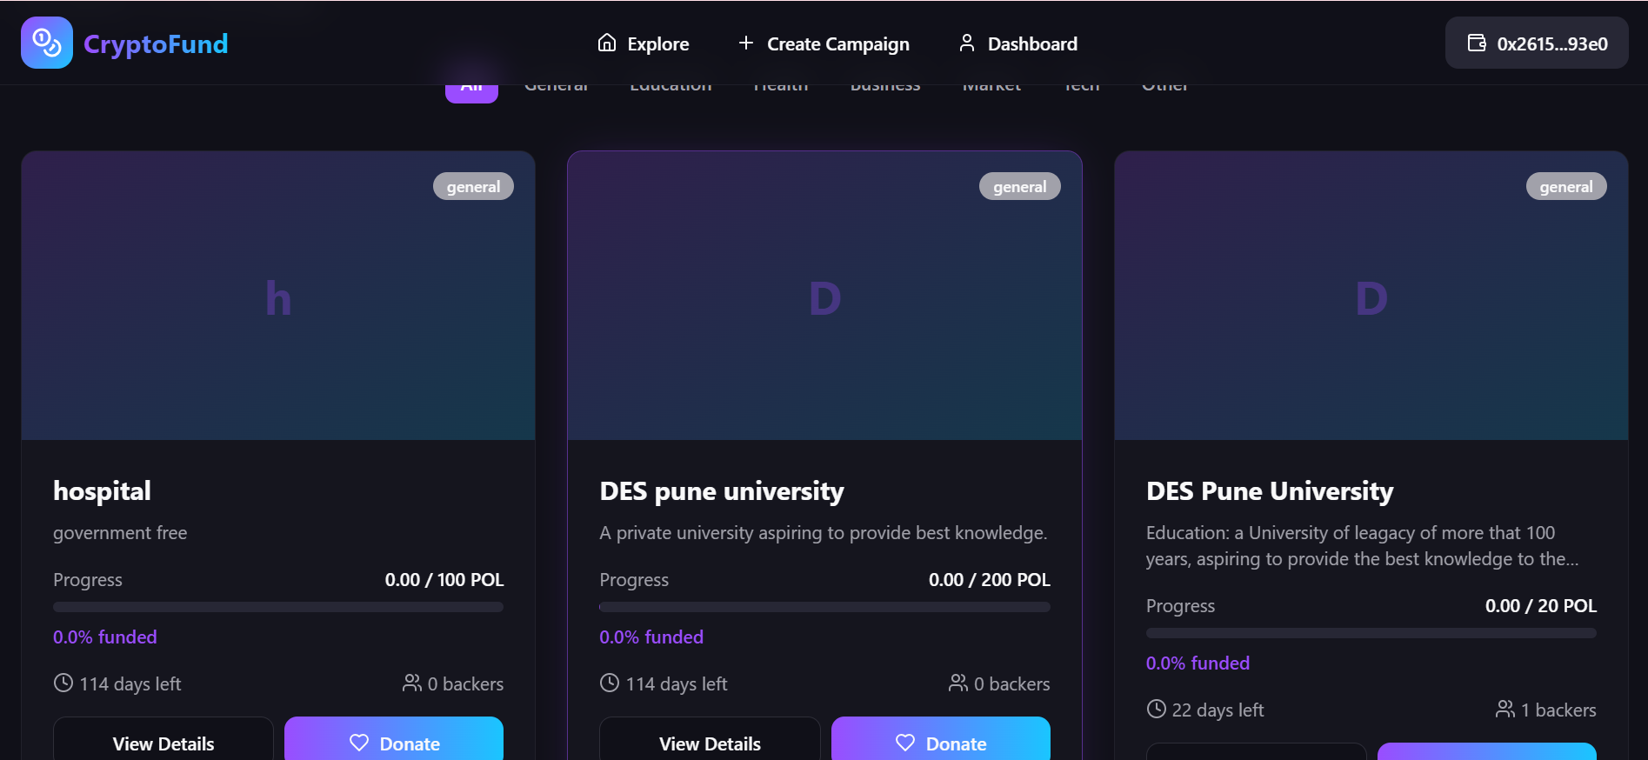
Task: Click '0.00 / 20 POL' amount
Action: (1541, 605)
